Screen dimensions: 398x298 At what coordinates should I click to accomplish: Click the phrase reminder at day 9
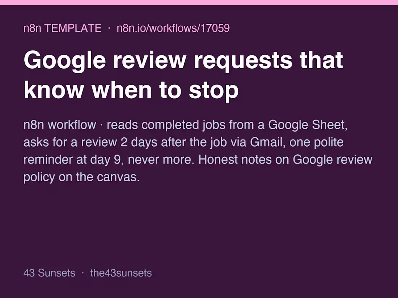[72, 159]
